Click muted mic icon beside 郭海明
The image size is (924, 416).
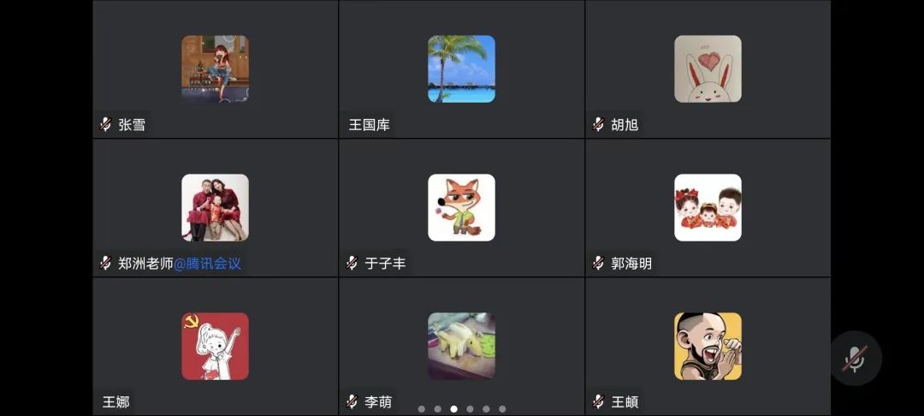click(x=598, y=263)
